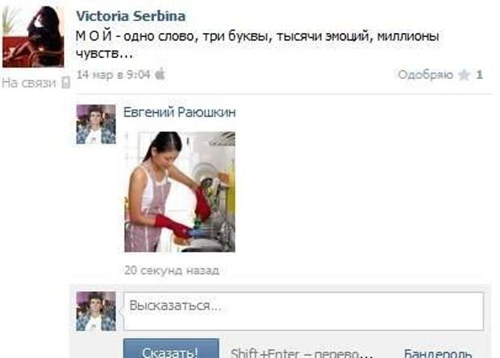Click the Одобряю like link
Image resolution: width=500 pixels, height=358 pixels.
pyautogui.click(x=425, y=75)
